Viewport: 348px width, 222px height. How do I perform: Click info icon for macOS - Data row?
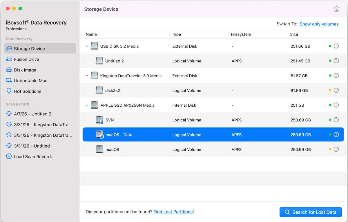tap(336, 134)
